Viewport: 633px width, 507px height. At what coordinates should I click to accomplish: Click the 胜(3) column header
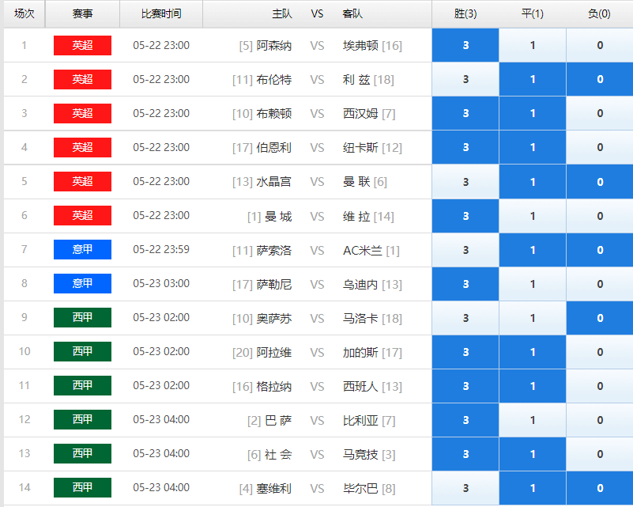pos(465,14)
